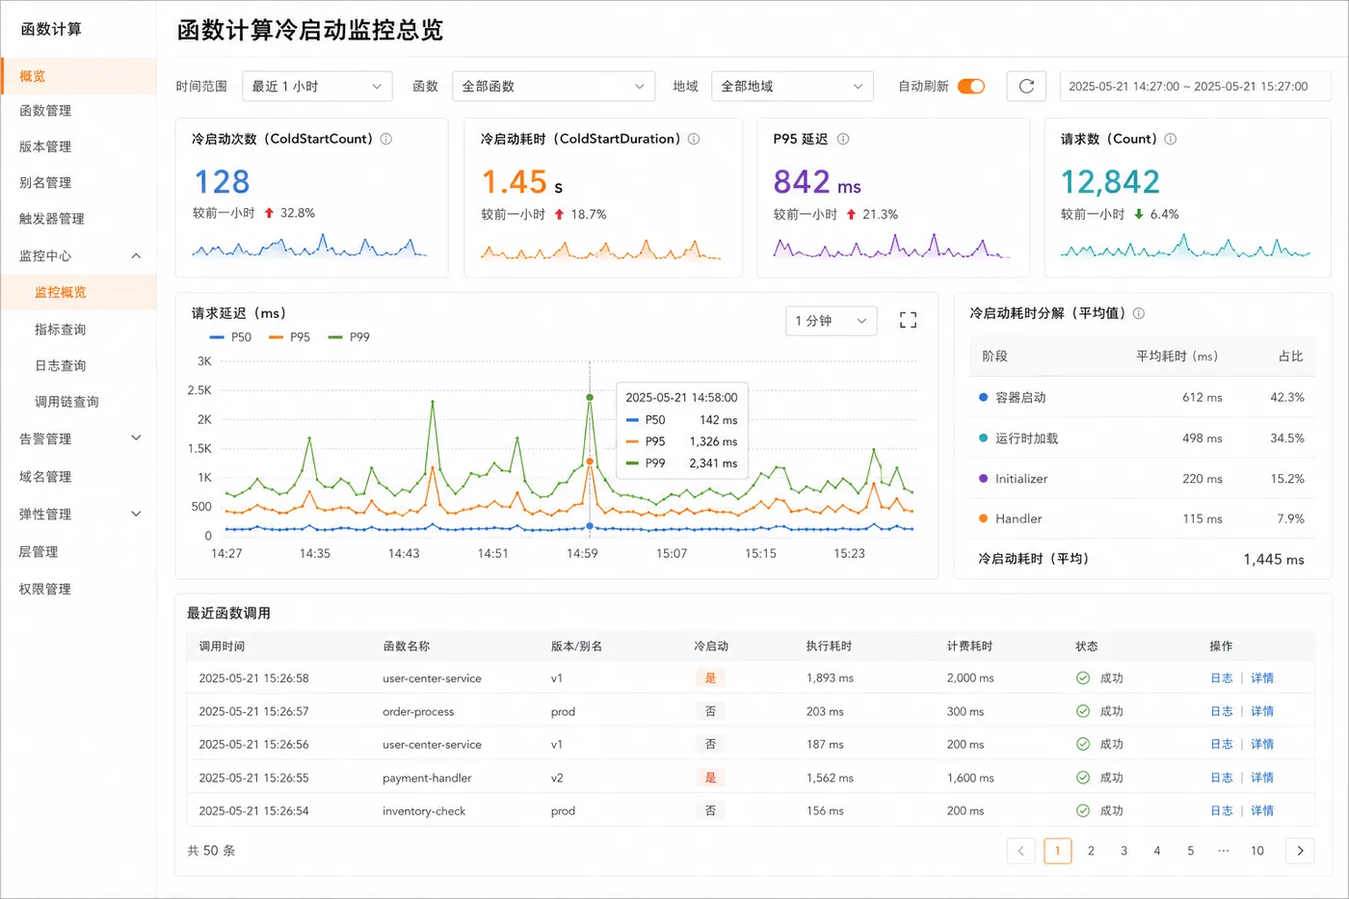The image size is (1349, 899).
Task: Open 日志 link for order-process call
Action: coord(1222,711)
